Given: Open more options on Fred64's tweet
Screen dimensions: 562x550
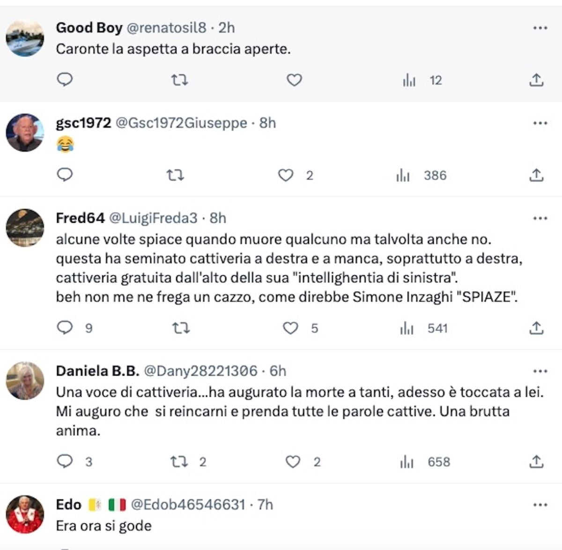Looking at the screenshot, I should pos(540,218).
